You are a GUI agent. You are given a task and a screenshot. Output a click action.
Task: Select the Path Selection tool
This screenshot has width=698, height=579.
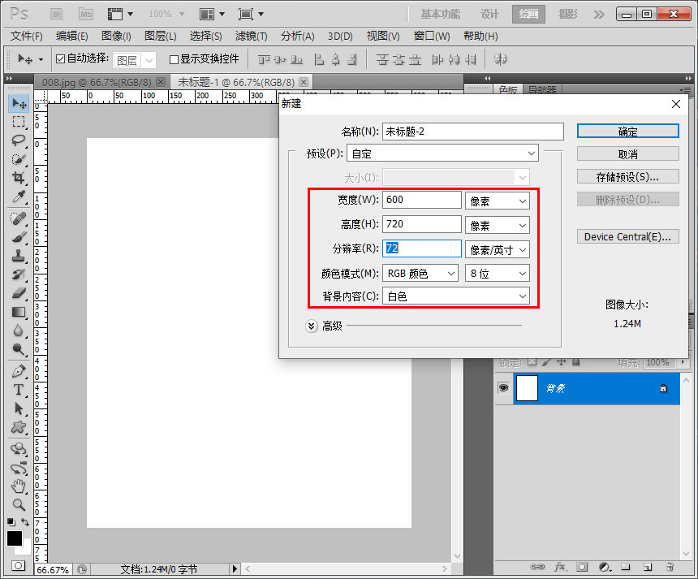pos(19,408)
